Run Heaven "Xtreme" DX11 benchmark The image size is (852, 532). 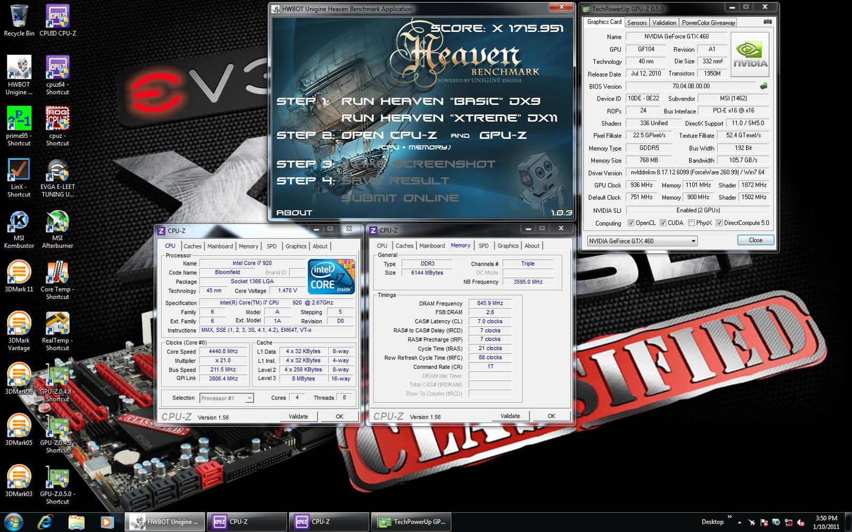click(x=449, y=118)
